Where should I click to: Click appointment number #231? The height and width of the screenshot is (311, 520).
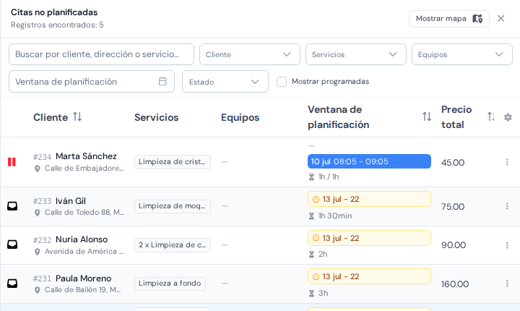[x=42, y=278]
